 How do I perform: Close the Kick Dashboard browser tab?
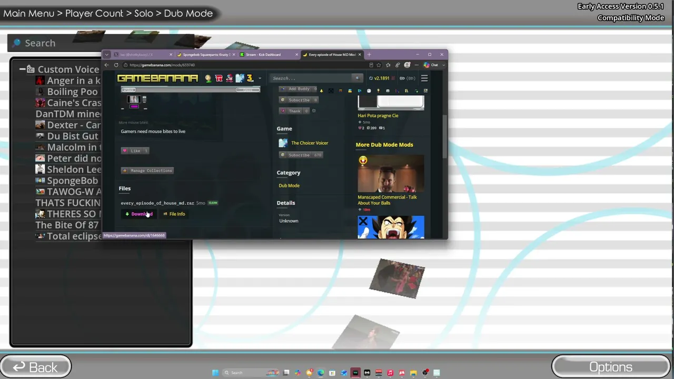297,55
